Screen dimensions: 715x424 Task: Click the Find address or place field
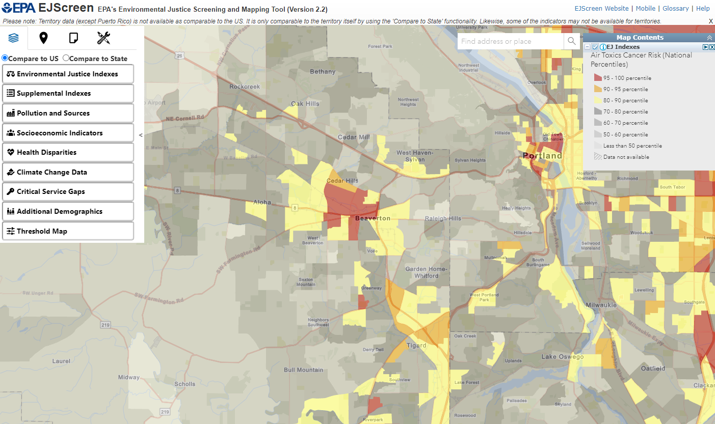coord(510,41)
